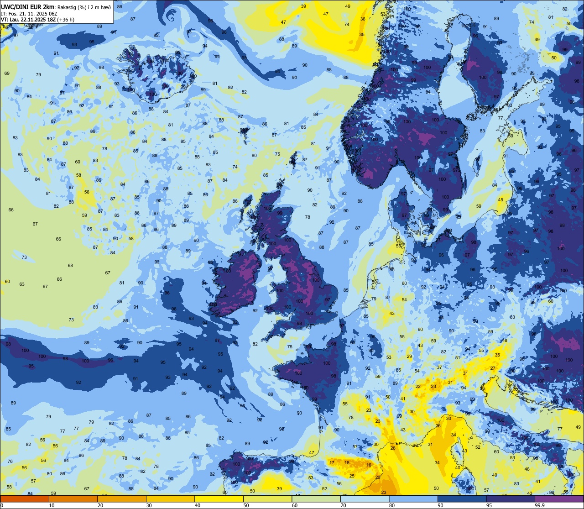Click the humidity value '16' near the Pyrenees
584x509 pixels.
point(369,465)
